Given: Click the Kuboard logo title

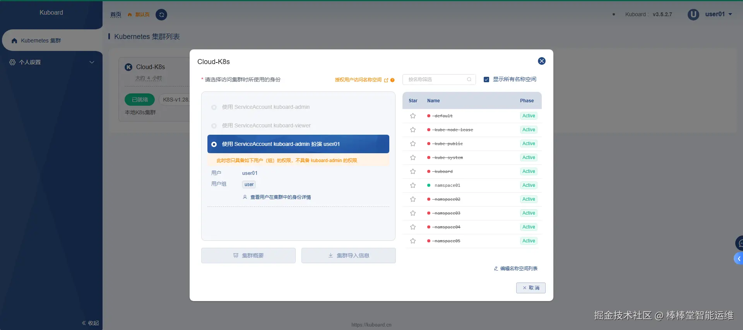Looking at the screenshot, I should pyautogui.click(x=51, y=13).
